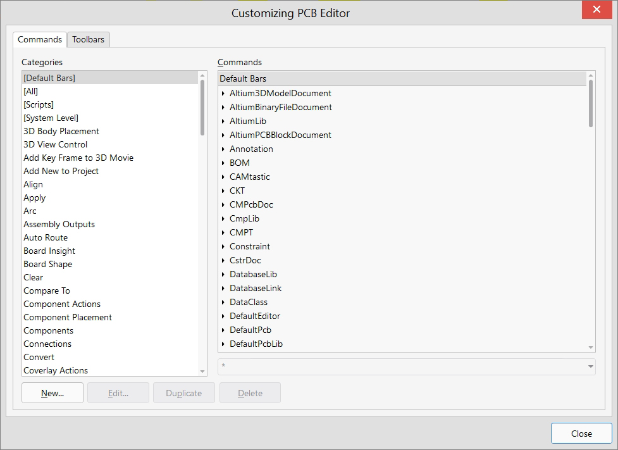Select the Commands tab

(40, 39)
